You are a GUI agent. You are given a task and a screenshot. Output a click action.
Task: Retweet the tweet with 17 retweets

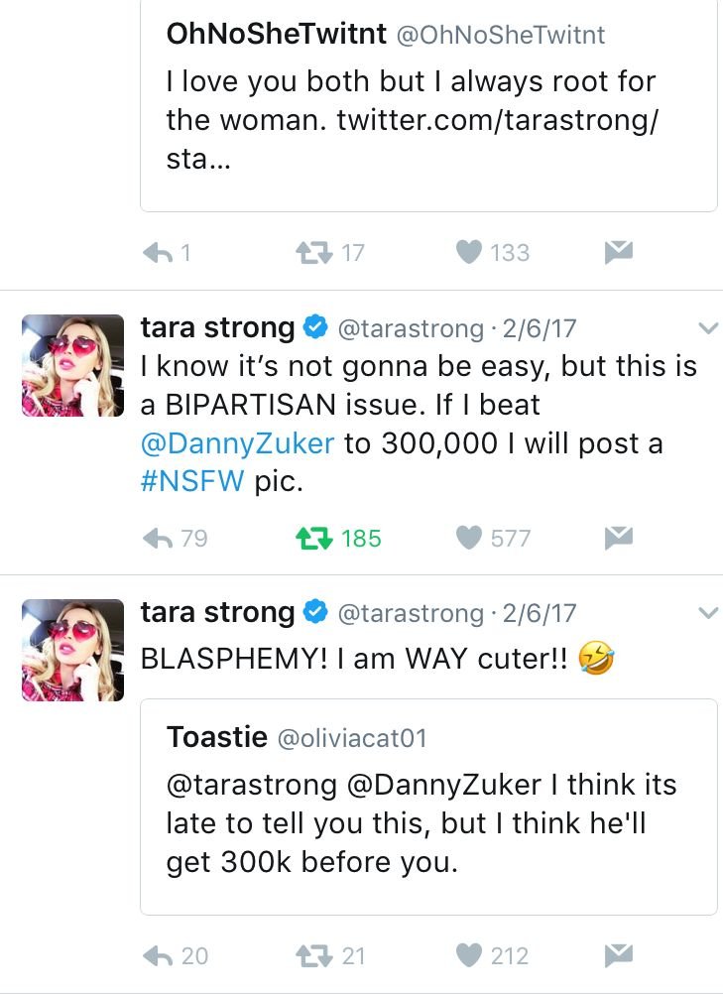pos(313,253)
